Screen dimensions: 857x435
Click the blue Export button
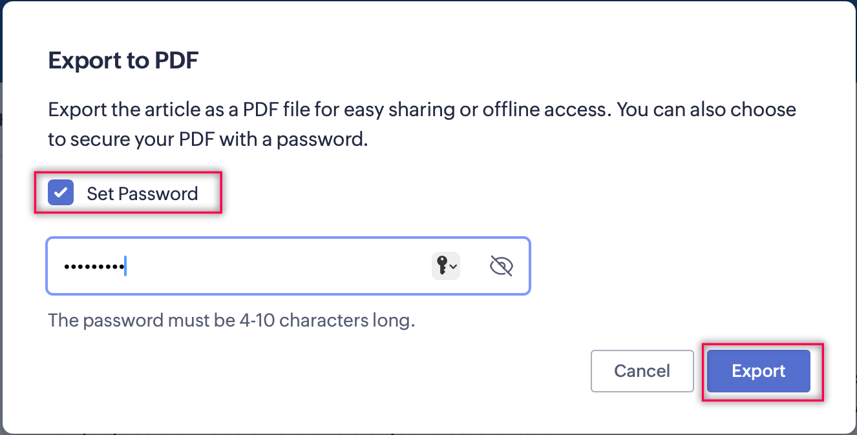[x=758, y=371]
